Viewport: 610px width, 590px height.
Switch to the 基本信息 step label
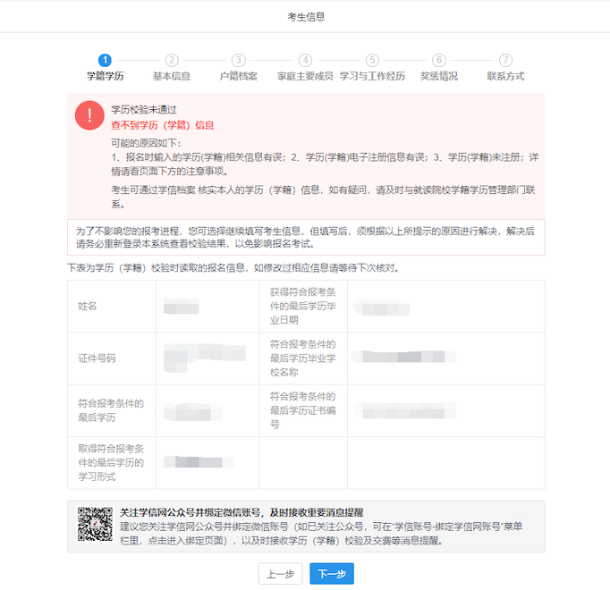[x=172, y=77]
